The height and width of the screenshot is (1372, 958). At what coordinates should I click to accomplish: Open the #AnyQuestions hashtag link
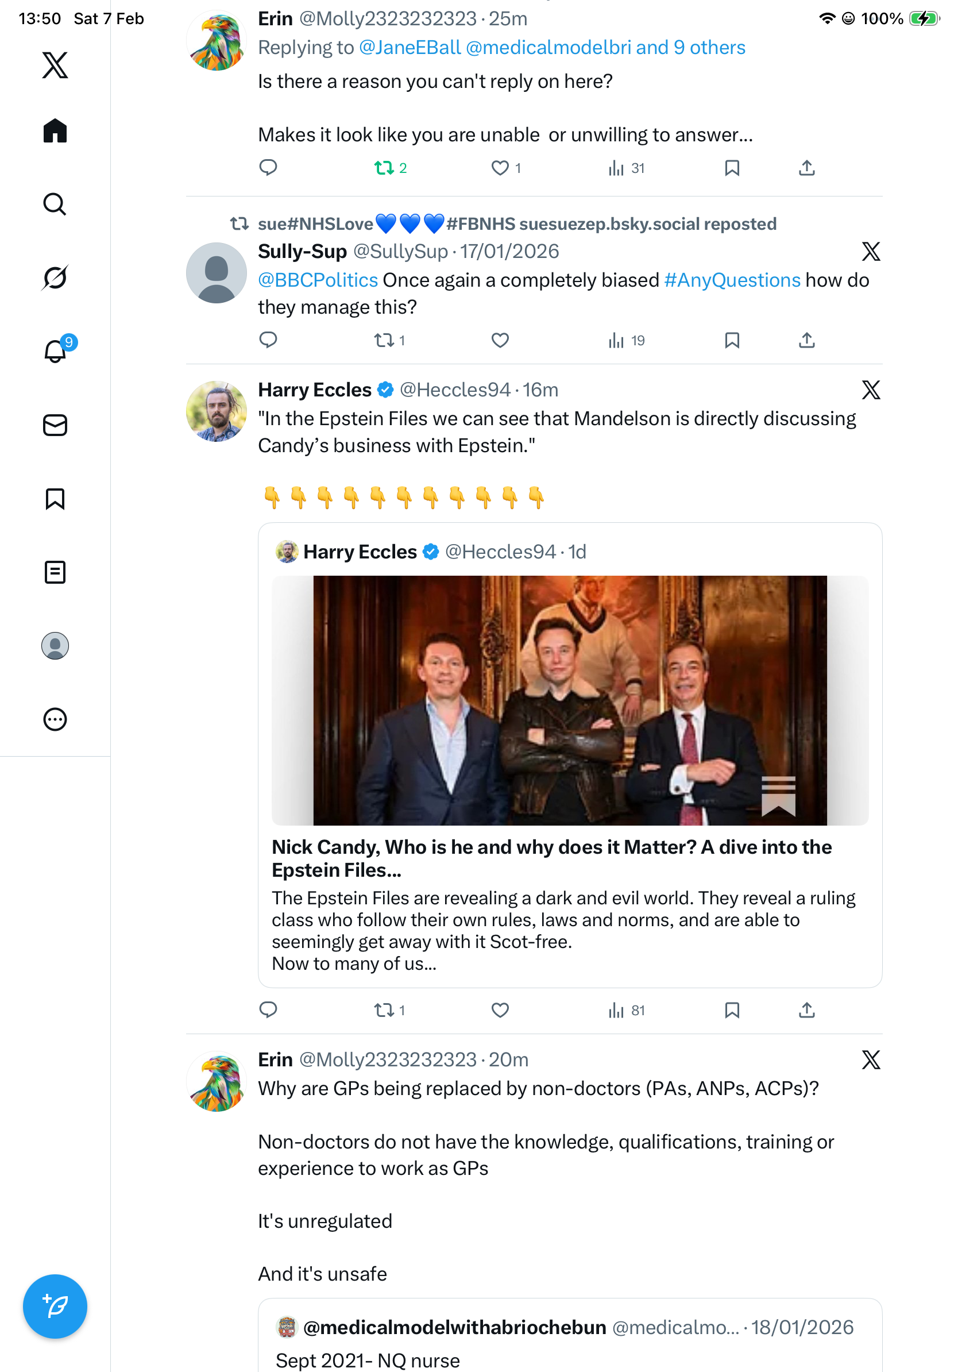pos(732,280)
